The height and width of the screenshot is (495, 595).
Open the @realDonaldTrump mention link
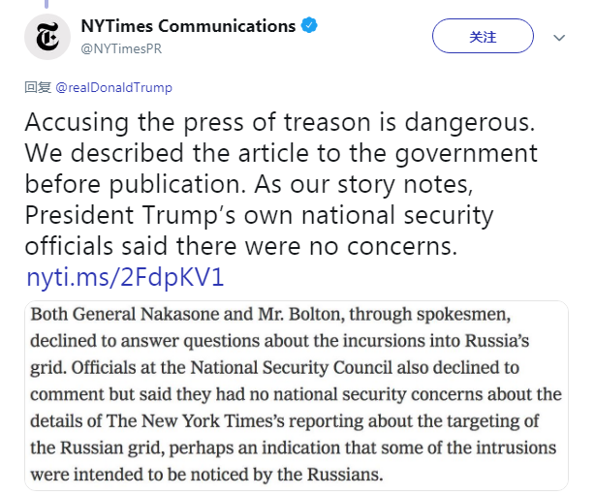[113, 87]
